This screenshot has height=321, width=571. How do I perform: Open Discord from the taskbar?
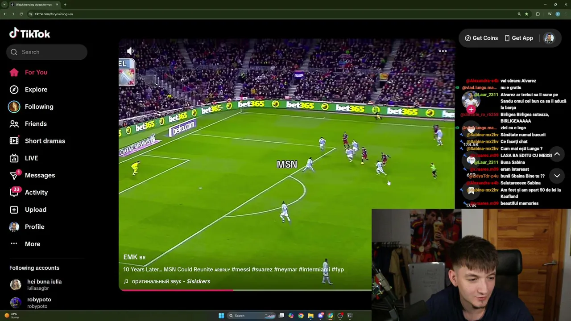click(320, 316)
